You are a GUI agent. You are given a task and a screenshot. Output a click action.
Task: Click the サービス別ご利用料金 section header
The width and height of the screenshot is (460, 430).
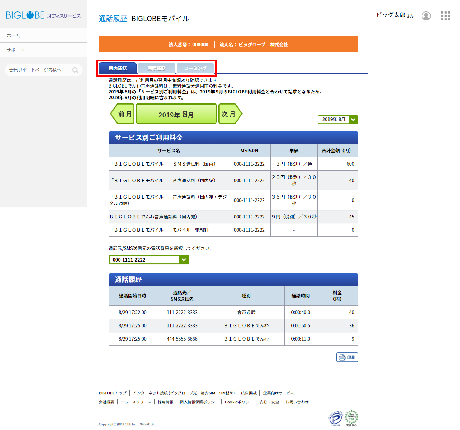[233, 138]
